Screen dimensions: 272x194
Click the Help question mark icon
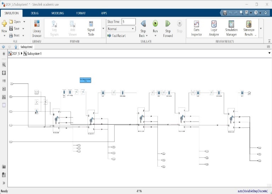tap(256, 13)
